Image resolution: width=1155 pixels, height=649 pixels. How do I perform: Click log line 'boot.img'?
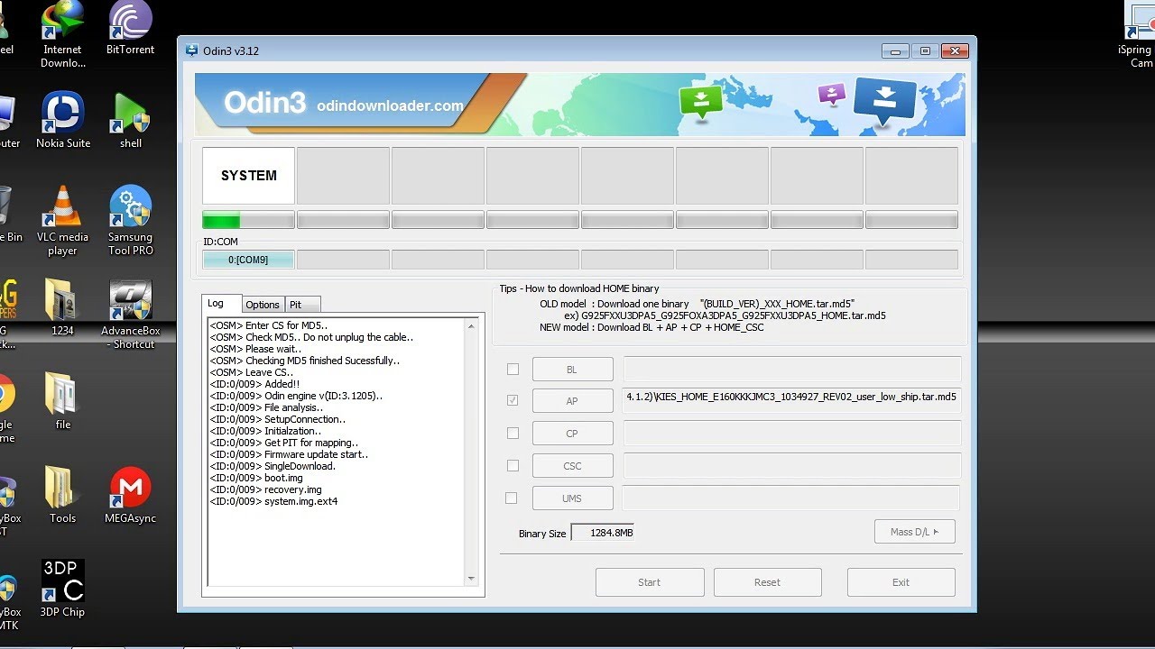(256, 478)
